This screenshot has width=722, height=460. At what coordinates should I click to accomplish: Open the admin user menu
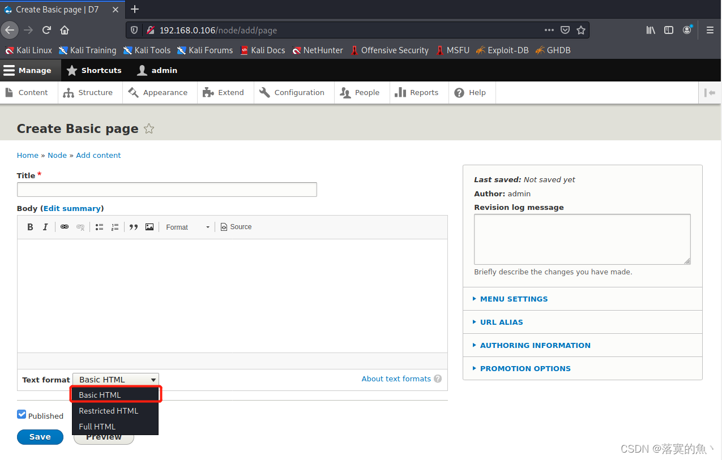pyautogui.click(x=157, y=70)
